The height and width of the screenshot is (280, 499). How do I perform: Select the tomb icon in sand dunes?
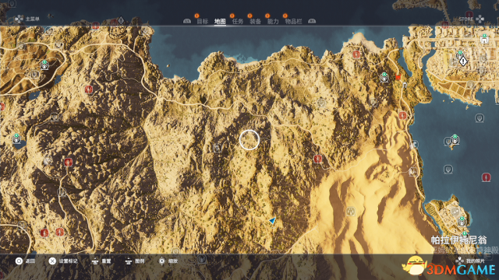tap(350, 211)
